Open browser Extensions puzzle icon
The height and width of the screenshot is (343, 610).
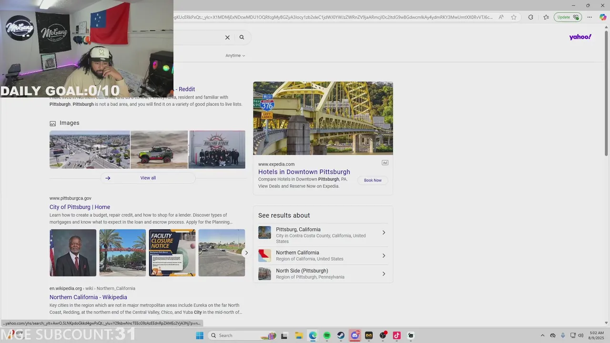(531, 17)
